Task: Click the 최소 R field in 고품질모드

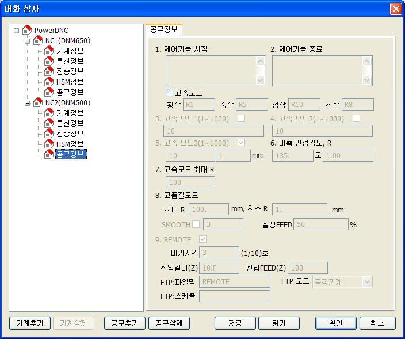Action: pyautogui.click(x=300, y=209)
